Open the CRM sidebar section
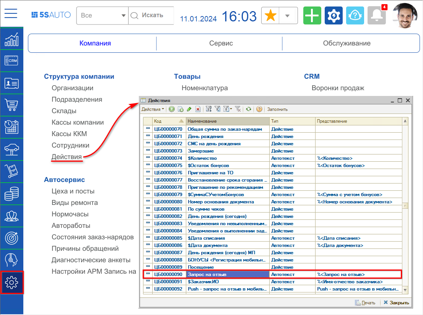Screen dimensions: 423x315 [11, 61]
